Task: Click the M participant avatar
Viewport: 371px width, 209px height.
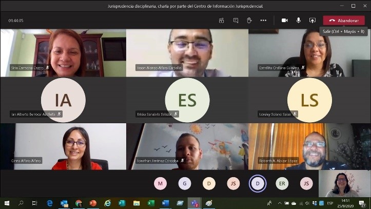Action: tap(160, 183)
